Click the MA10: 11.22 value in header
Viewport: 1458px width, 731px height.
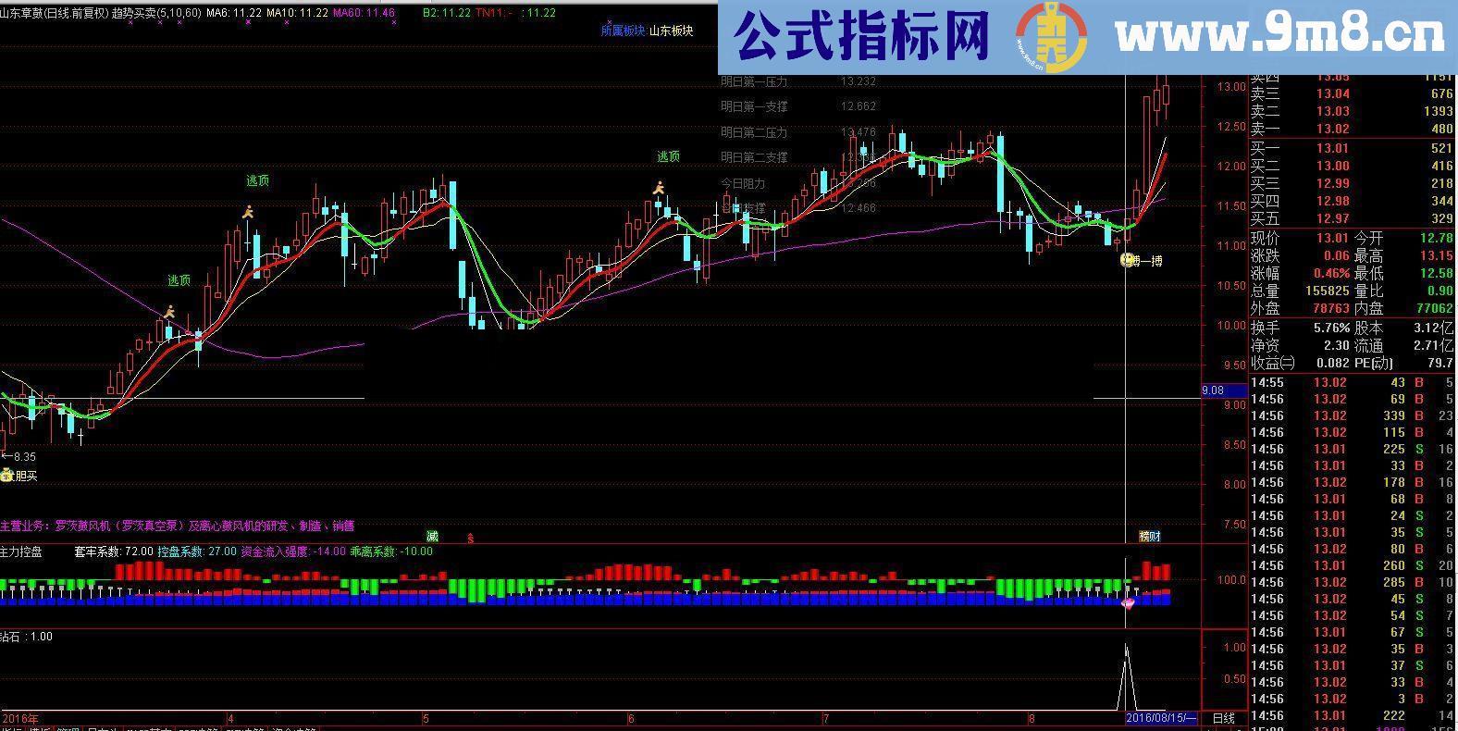pos(297,13)
